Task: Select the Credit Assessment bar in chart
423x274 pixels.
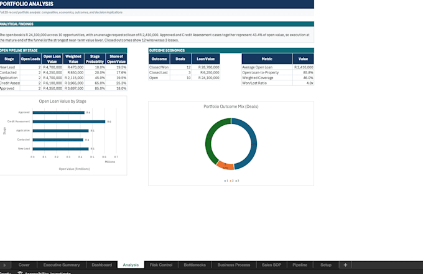Action: 69,121
